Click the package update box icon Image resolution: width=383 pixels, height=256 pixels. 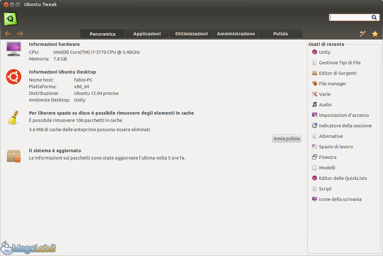(x=14, y=156)
